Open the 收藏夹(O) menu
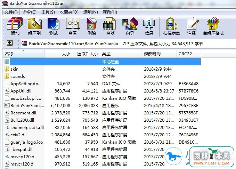 (x=69, y=12)
